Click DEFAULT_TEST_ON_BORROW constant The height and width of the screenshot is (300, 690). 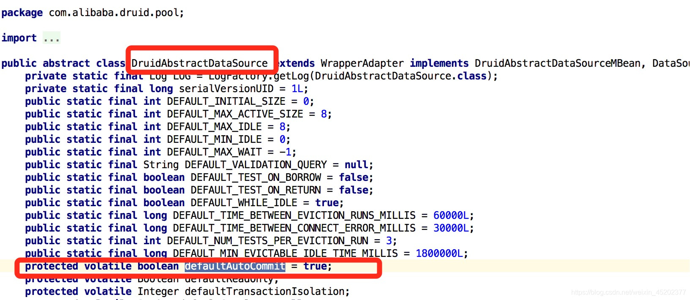[256, 177]
